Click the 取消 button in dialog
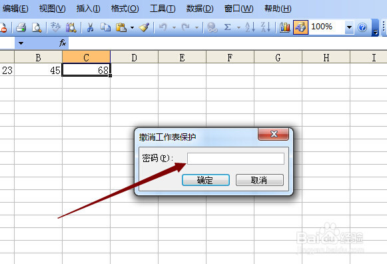Viewport: 387px width, 264px height. click(260, 180)
